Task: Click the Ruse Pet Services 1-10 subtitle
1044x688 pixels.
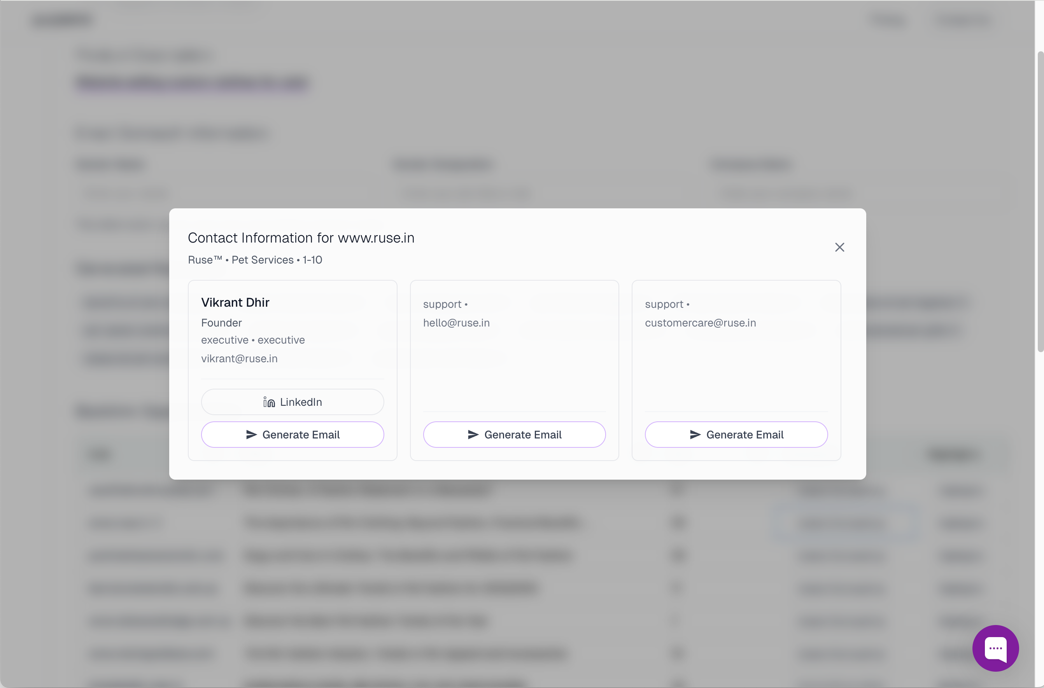Action: coord(255,260)
